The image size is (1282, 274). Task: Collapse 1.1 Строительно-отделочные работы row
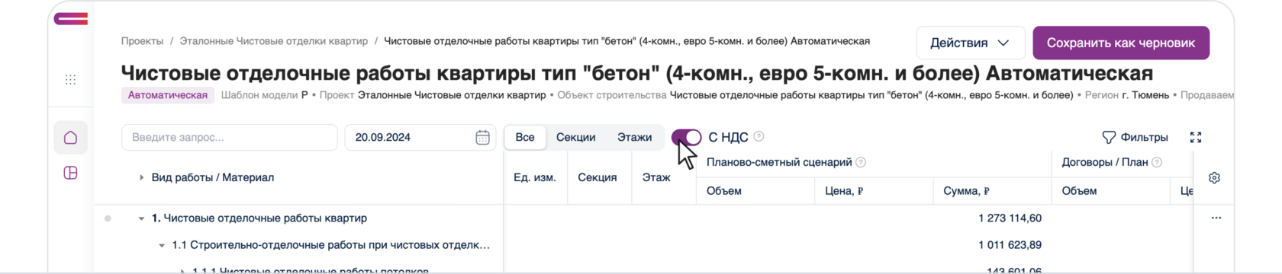point(162,245)
